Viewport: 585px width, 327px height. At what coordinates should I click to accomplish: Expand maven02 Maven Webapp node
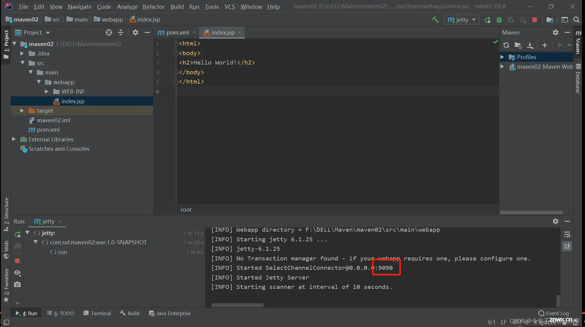click(x=502, y=67)
